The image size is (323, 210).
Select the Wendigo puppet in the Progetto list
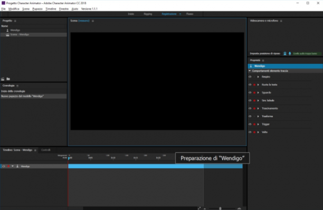[x=34, y=30]
